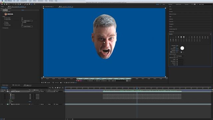Select the Brush tool

coord(25,4)
